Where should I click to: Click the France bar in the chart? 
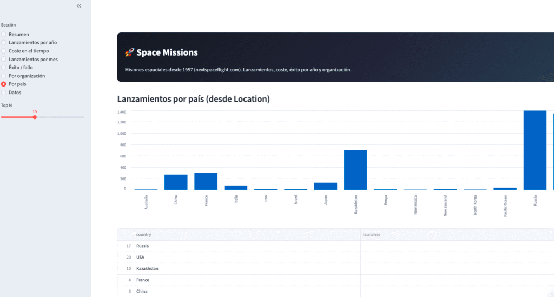click(206, 181)
